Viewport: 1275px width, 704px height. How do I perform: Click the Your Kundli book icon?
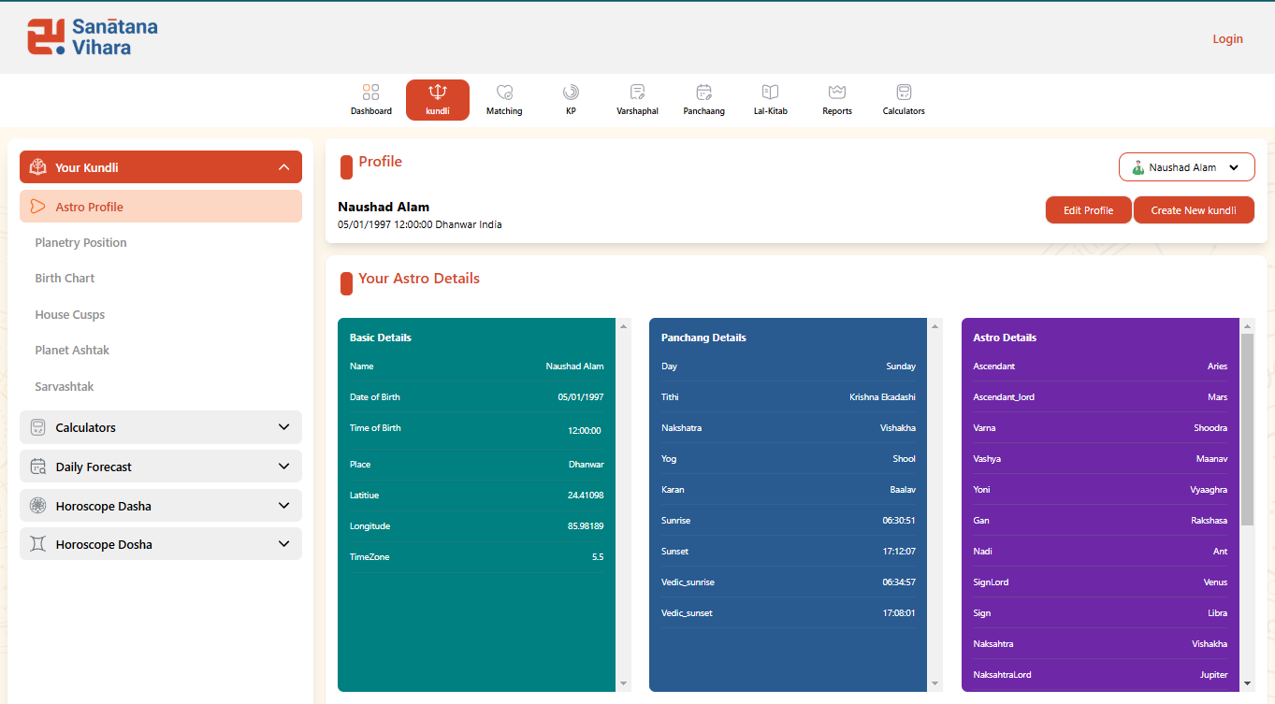tap(37, 167)
